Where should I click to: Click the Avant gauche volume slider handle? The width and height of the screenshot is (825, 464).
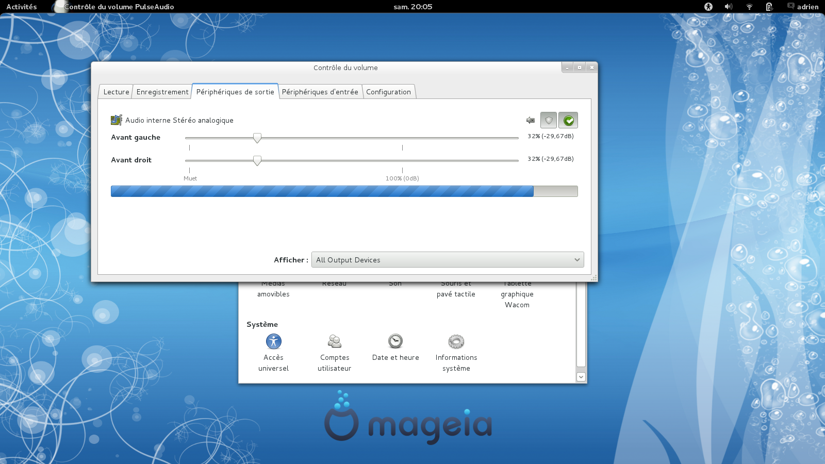click(x=257, y=138)
